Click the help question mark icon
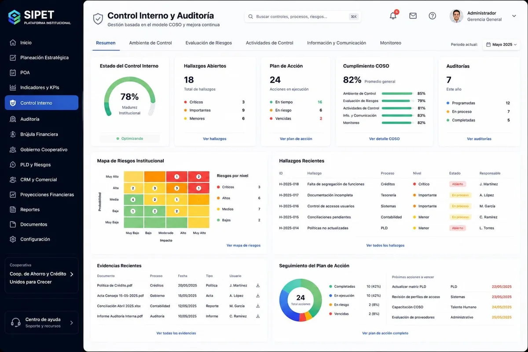528x352 pixels. pos(433,16)
